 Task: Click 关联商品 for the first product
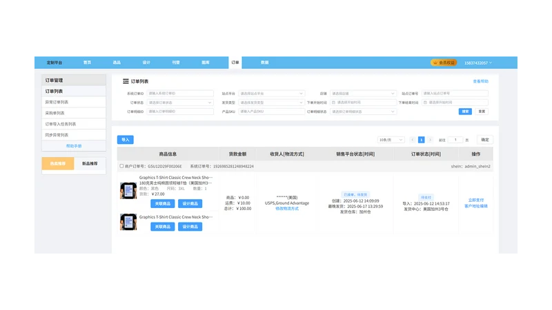tap(163, 203)
